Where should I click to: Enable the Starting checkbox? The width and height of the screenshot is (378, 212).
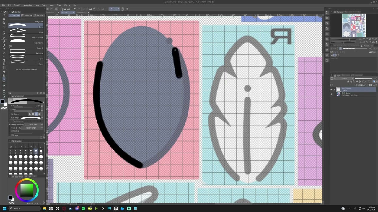click(12, 131)
